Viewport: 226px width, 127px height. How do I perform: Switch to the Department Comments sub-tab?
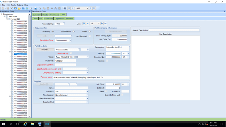(x=64, y=19)
